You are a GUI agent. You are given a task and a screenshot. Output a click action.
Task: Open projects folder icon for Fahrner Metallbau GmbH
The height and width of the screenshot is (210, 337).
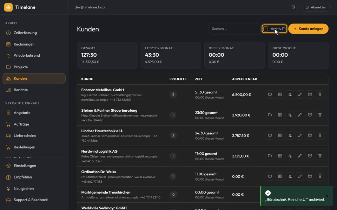tap(270, 94)
